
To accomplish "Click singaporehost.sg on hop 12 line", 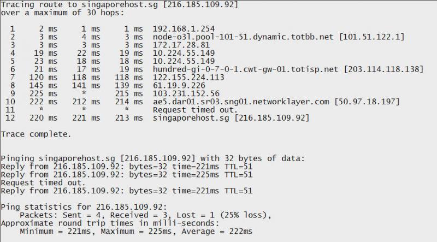I will [191, 118].
